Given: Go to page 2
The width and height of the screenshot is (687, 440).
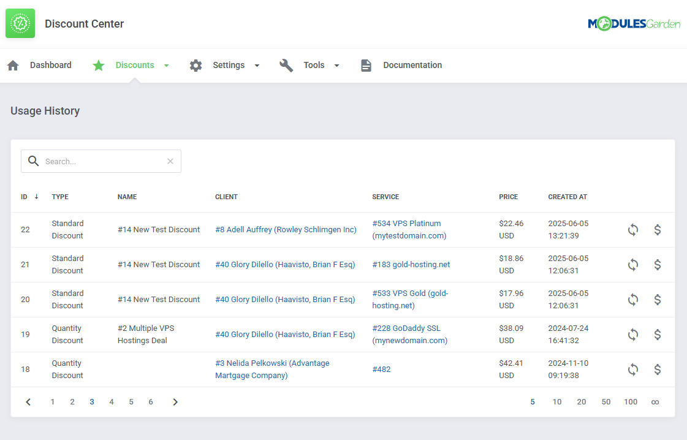Looking at the screenshot, I should 72,402.
